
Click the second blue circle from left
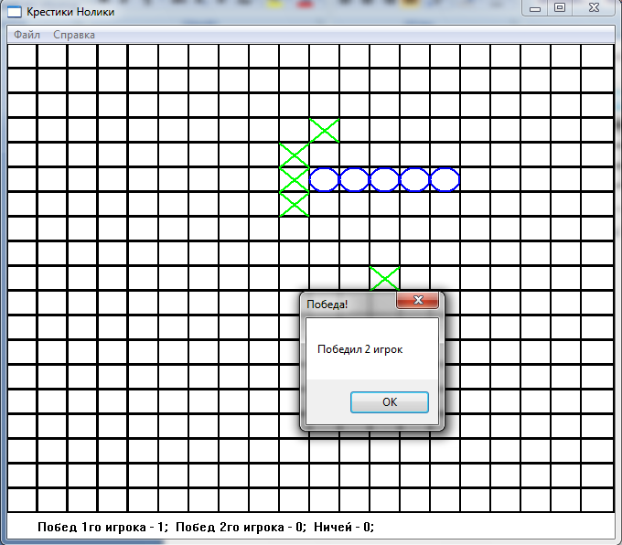pos(355,179)
